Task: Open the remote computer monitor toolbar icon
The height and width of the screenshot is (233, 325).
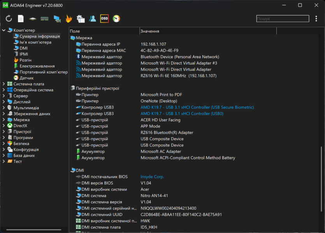Action: 57,19
